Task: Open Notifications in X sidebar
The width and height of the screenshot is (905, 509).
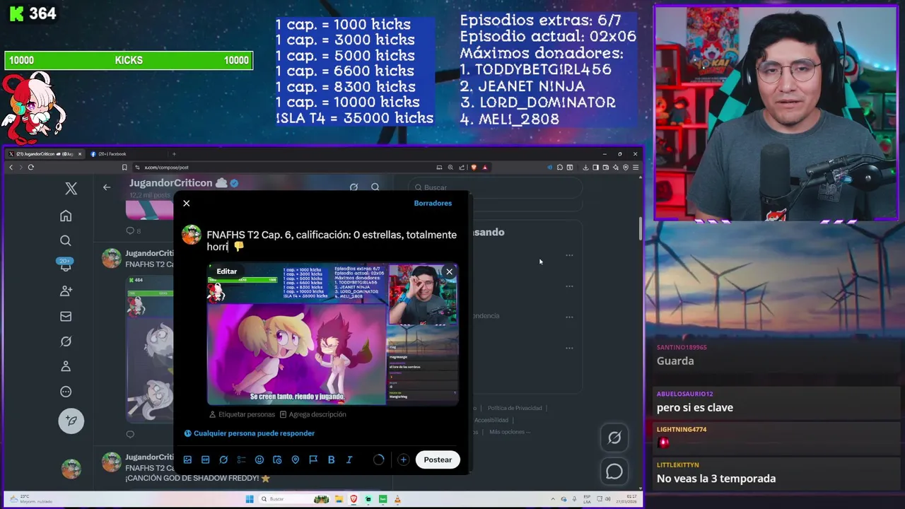Action: (x=66, y=265)
